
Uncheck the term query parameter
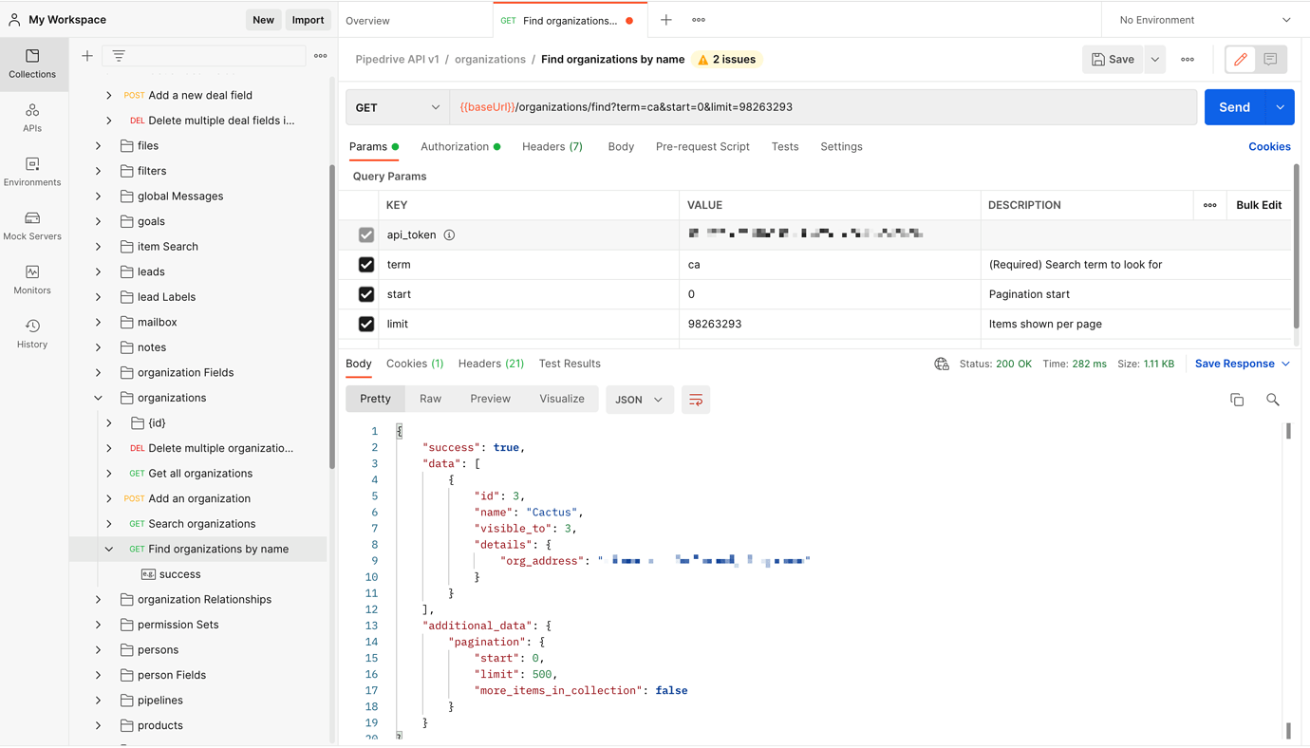tap(366, 264)
